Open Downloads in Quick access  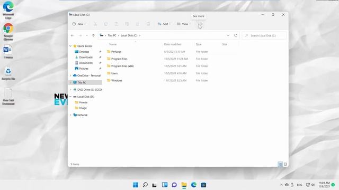coord(86,58)
